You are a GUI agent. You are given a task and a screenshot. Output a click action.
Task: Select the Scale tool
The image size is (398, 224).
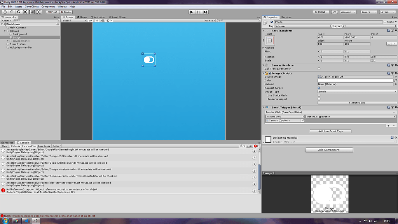point(25,12)
